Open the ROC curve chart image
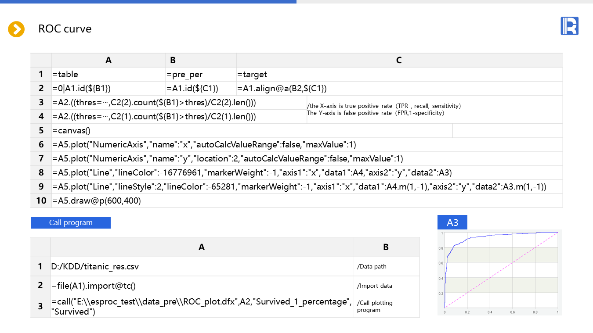 tap(500, 272)
